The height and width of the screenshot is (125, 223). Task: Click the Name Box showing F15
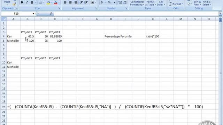point(16,14)
